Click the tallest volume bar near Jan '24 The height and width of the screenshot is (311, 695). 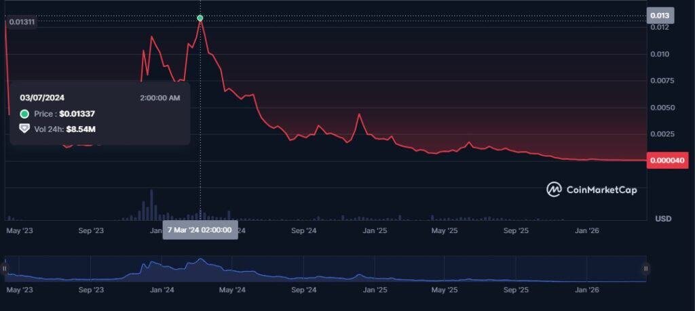pos(151,205)
